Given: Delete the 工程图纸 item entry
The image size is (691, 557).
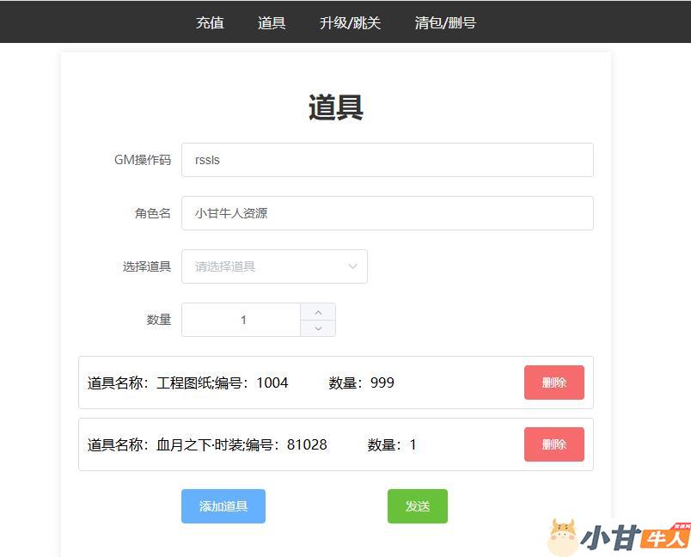Looking at the screenshot, I should (x=553, y=383).
